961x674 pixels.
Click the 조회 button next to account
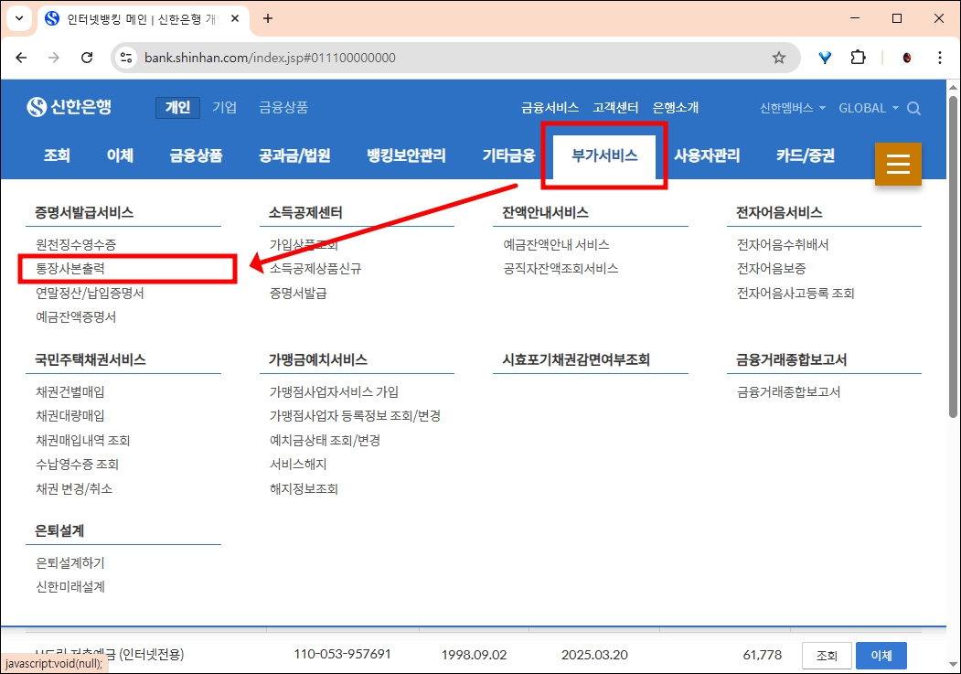tap(826, 655)
